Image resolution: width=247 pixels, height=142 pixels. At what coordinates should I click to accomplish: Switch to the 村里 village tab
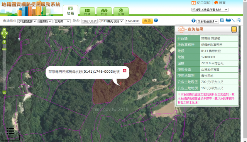[x=104, y=12]
